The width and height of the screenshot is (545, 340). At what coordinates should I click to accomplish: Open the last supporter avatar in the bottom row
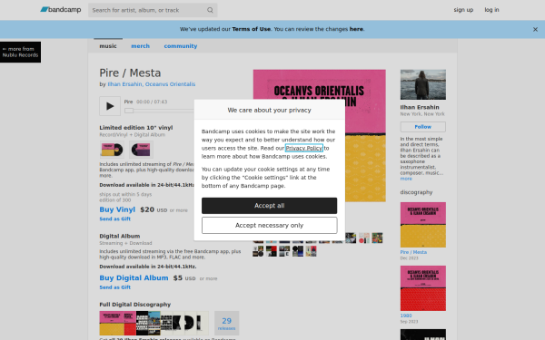(x=311, y=251)
